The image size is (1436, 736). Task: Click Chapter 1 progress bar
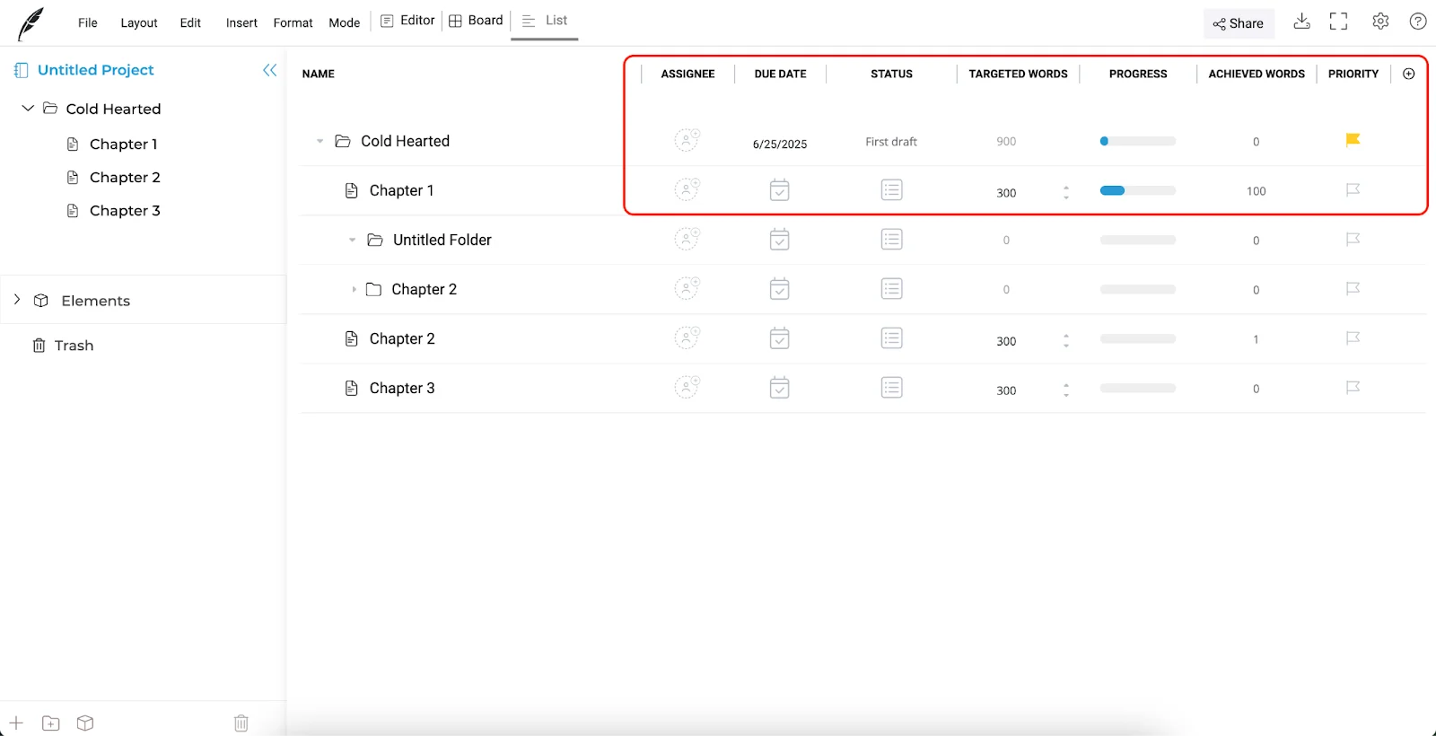click(x=1138, y=191)
